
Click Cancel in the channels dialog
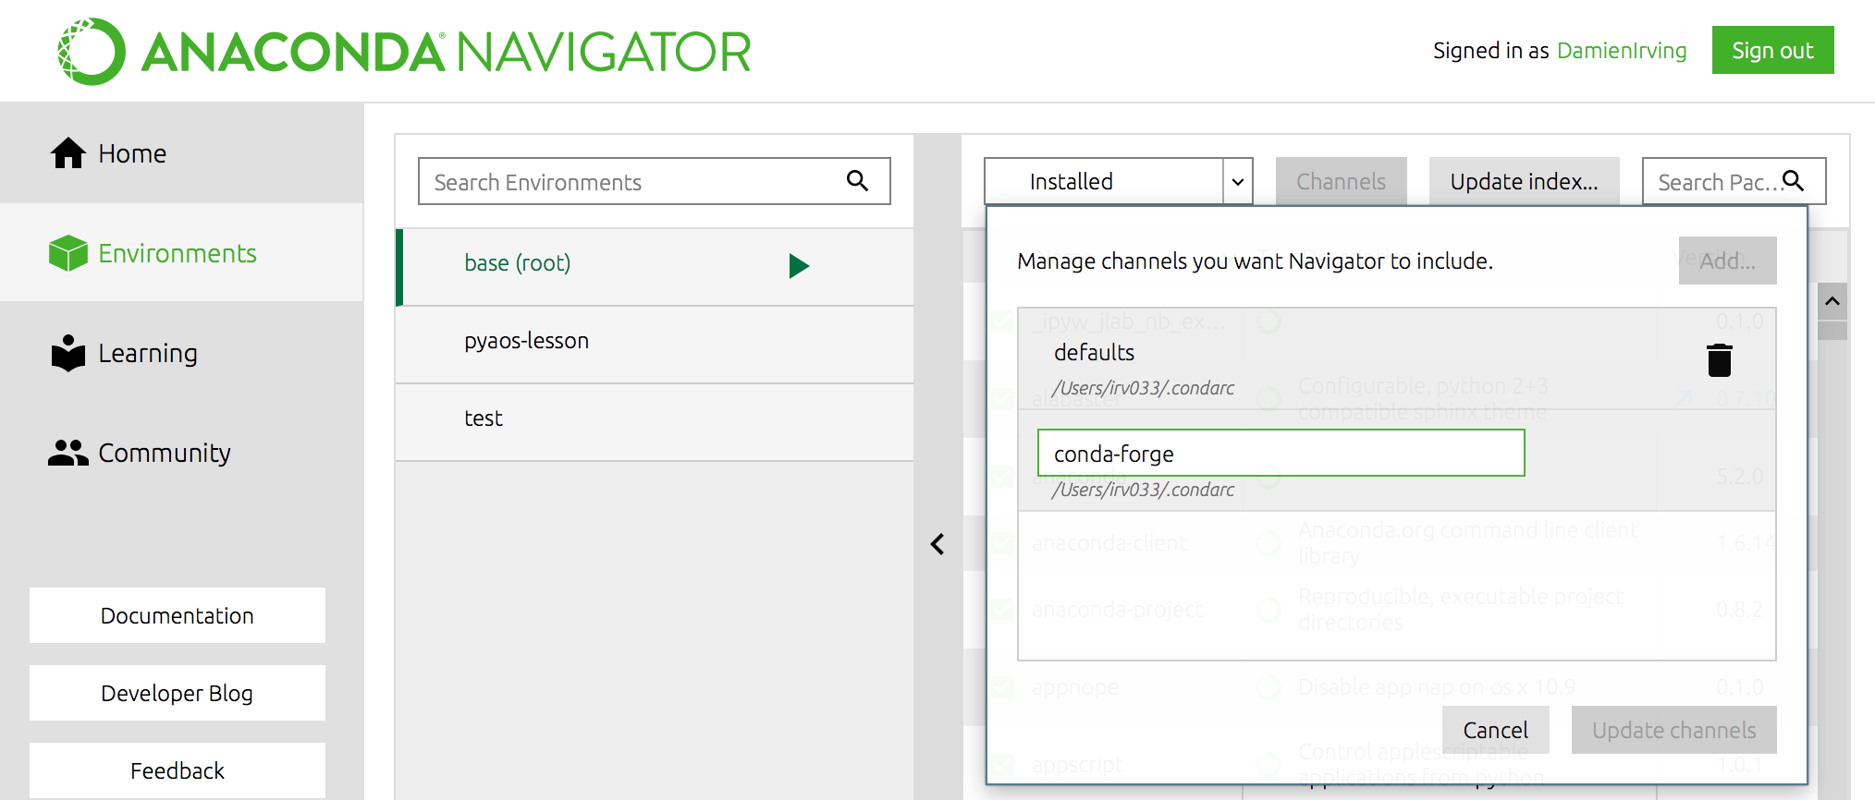pos(1495,730)
